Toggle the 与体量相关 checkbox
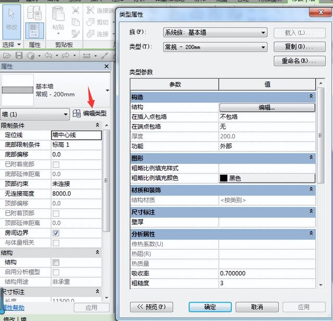The image size is (333, 321). tap(56, 243)
